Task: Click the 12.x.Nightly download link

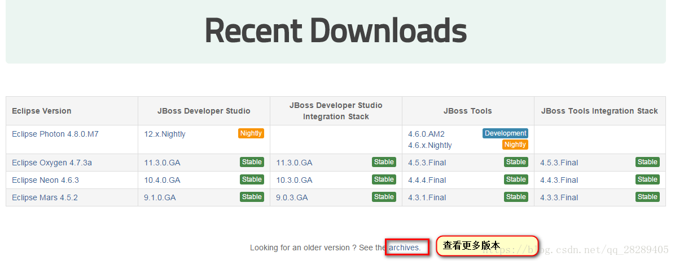Action: (x=164, y=134)
